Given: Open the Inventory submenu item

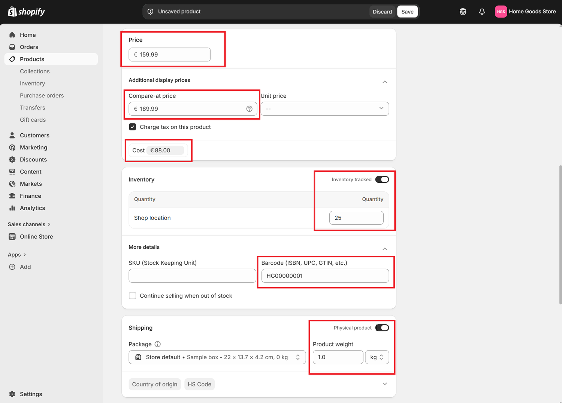Looking at the screenshot, I should tap(32, 83).
